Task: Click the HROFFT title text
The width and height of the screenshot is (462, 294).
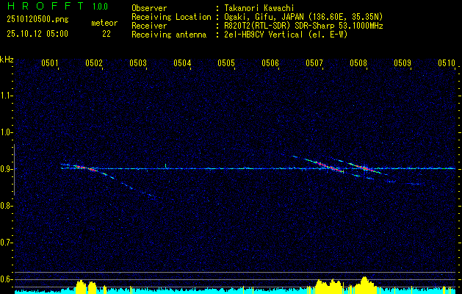Action: [x=45, y=6]
